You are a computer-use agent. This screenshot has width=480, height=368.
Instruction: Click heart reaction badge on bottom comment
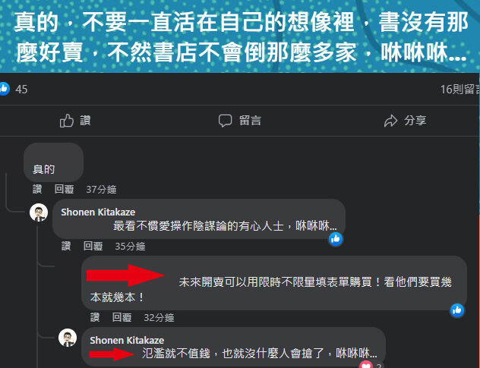(366, 365)
